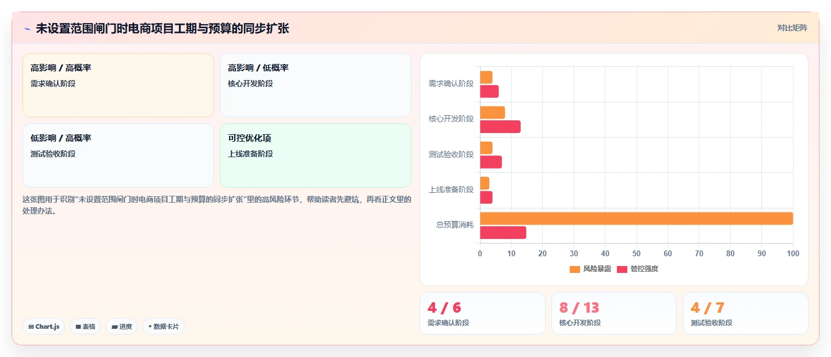The image size is (831, 357).
Task: Click the orange 总预算消耗 bar
Action: (x=636, y=218)
